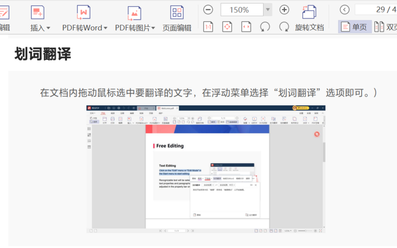This screenshot has height=248, width=397.
Task: Set view to actual size 1:1
Action: [208, 27]
